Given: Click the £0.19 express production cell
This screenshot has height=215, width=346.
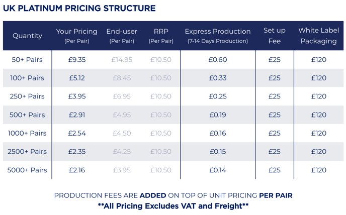Looking at the screenshot, I should pos(217,115).
